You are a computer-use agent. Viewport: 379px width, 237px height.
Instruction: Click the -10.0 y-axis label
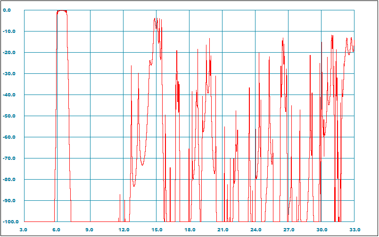10,32
